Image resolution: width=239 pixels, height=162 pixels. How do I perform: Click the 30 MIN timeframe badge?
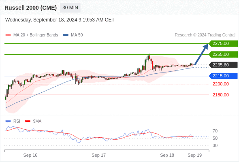coord(70,8)
